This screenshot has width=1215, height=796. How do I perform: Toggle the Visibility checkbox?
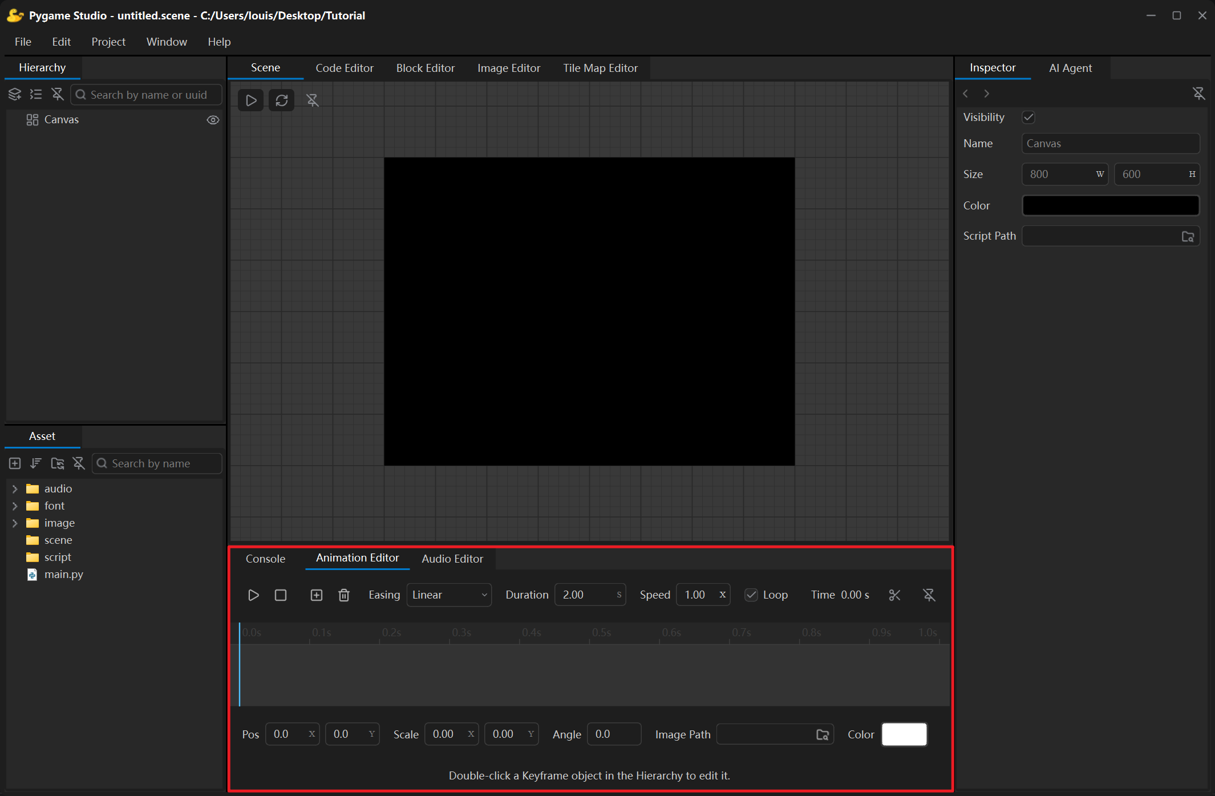tap(1028, 117)
